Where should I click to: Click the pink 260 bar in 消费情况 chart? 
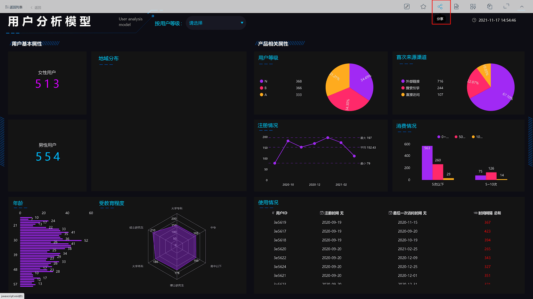(438, 172)
